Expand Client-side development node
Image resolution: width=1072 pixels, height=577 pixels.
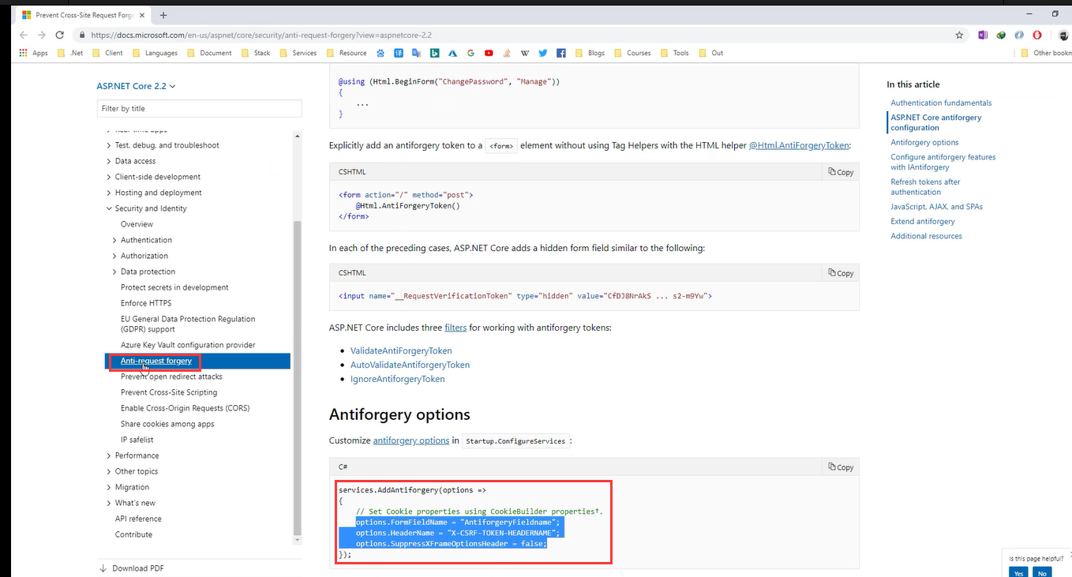pos(109,177)
